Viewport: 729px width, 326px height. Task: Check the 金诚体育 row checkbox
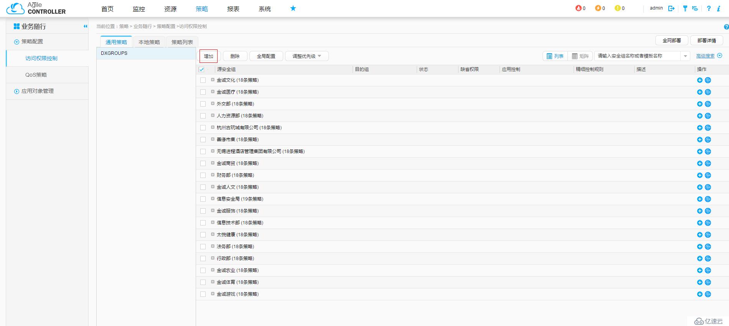point(203,282)
